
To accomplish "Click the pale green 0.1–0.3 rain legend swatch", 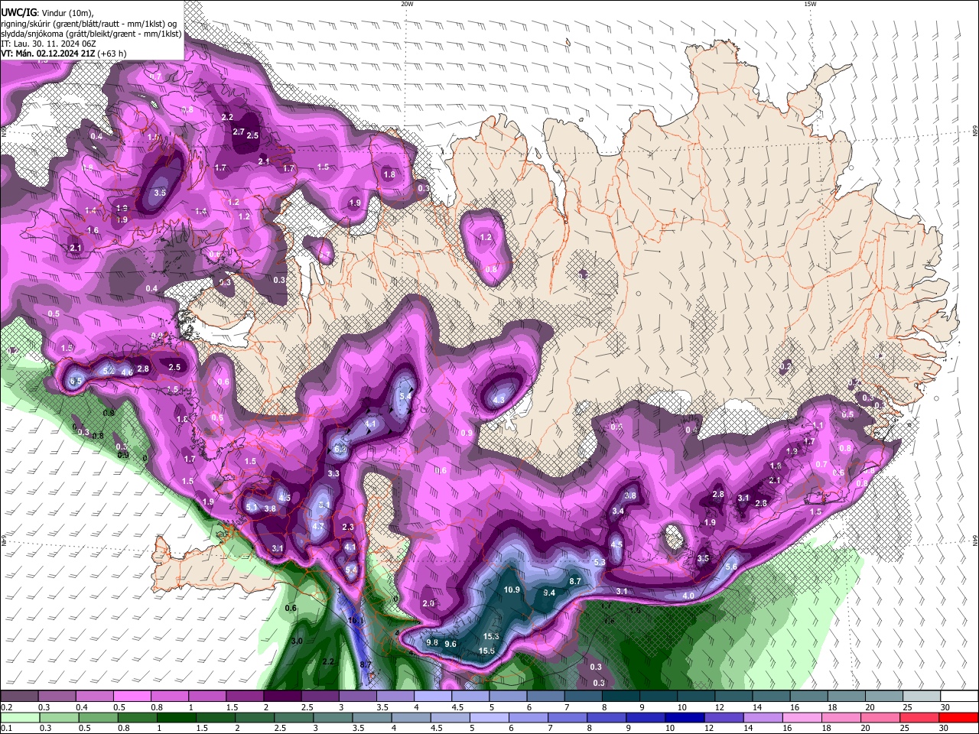I will pos(21,717).
